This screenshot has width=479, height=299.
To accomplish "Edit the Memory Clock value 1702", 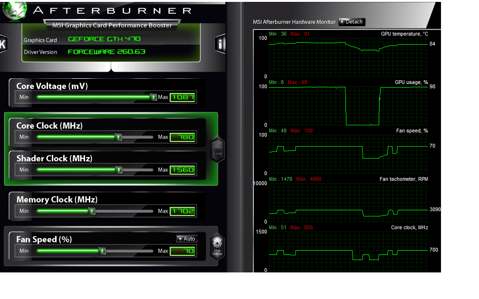I will pyautogui.click(x=182, y=211).
